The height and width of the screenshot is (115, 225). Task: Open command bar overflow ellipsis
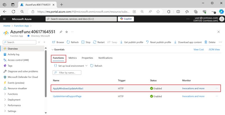tap(220, 42)
